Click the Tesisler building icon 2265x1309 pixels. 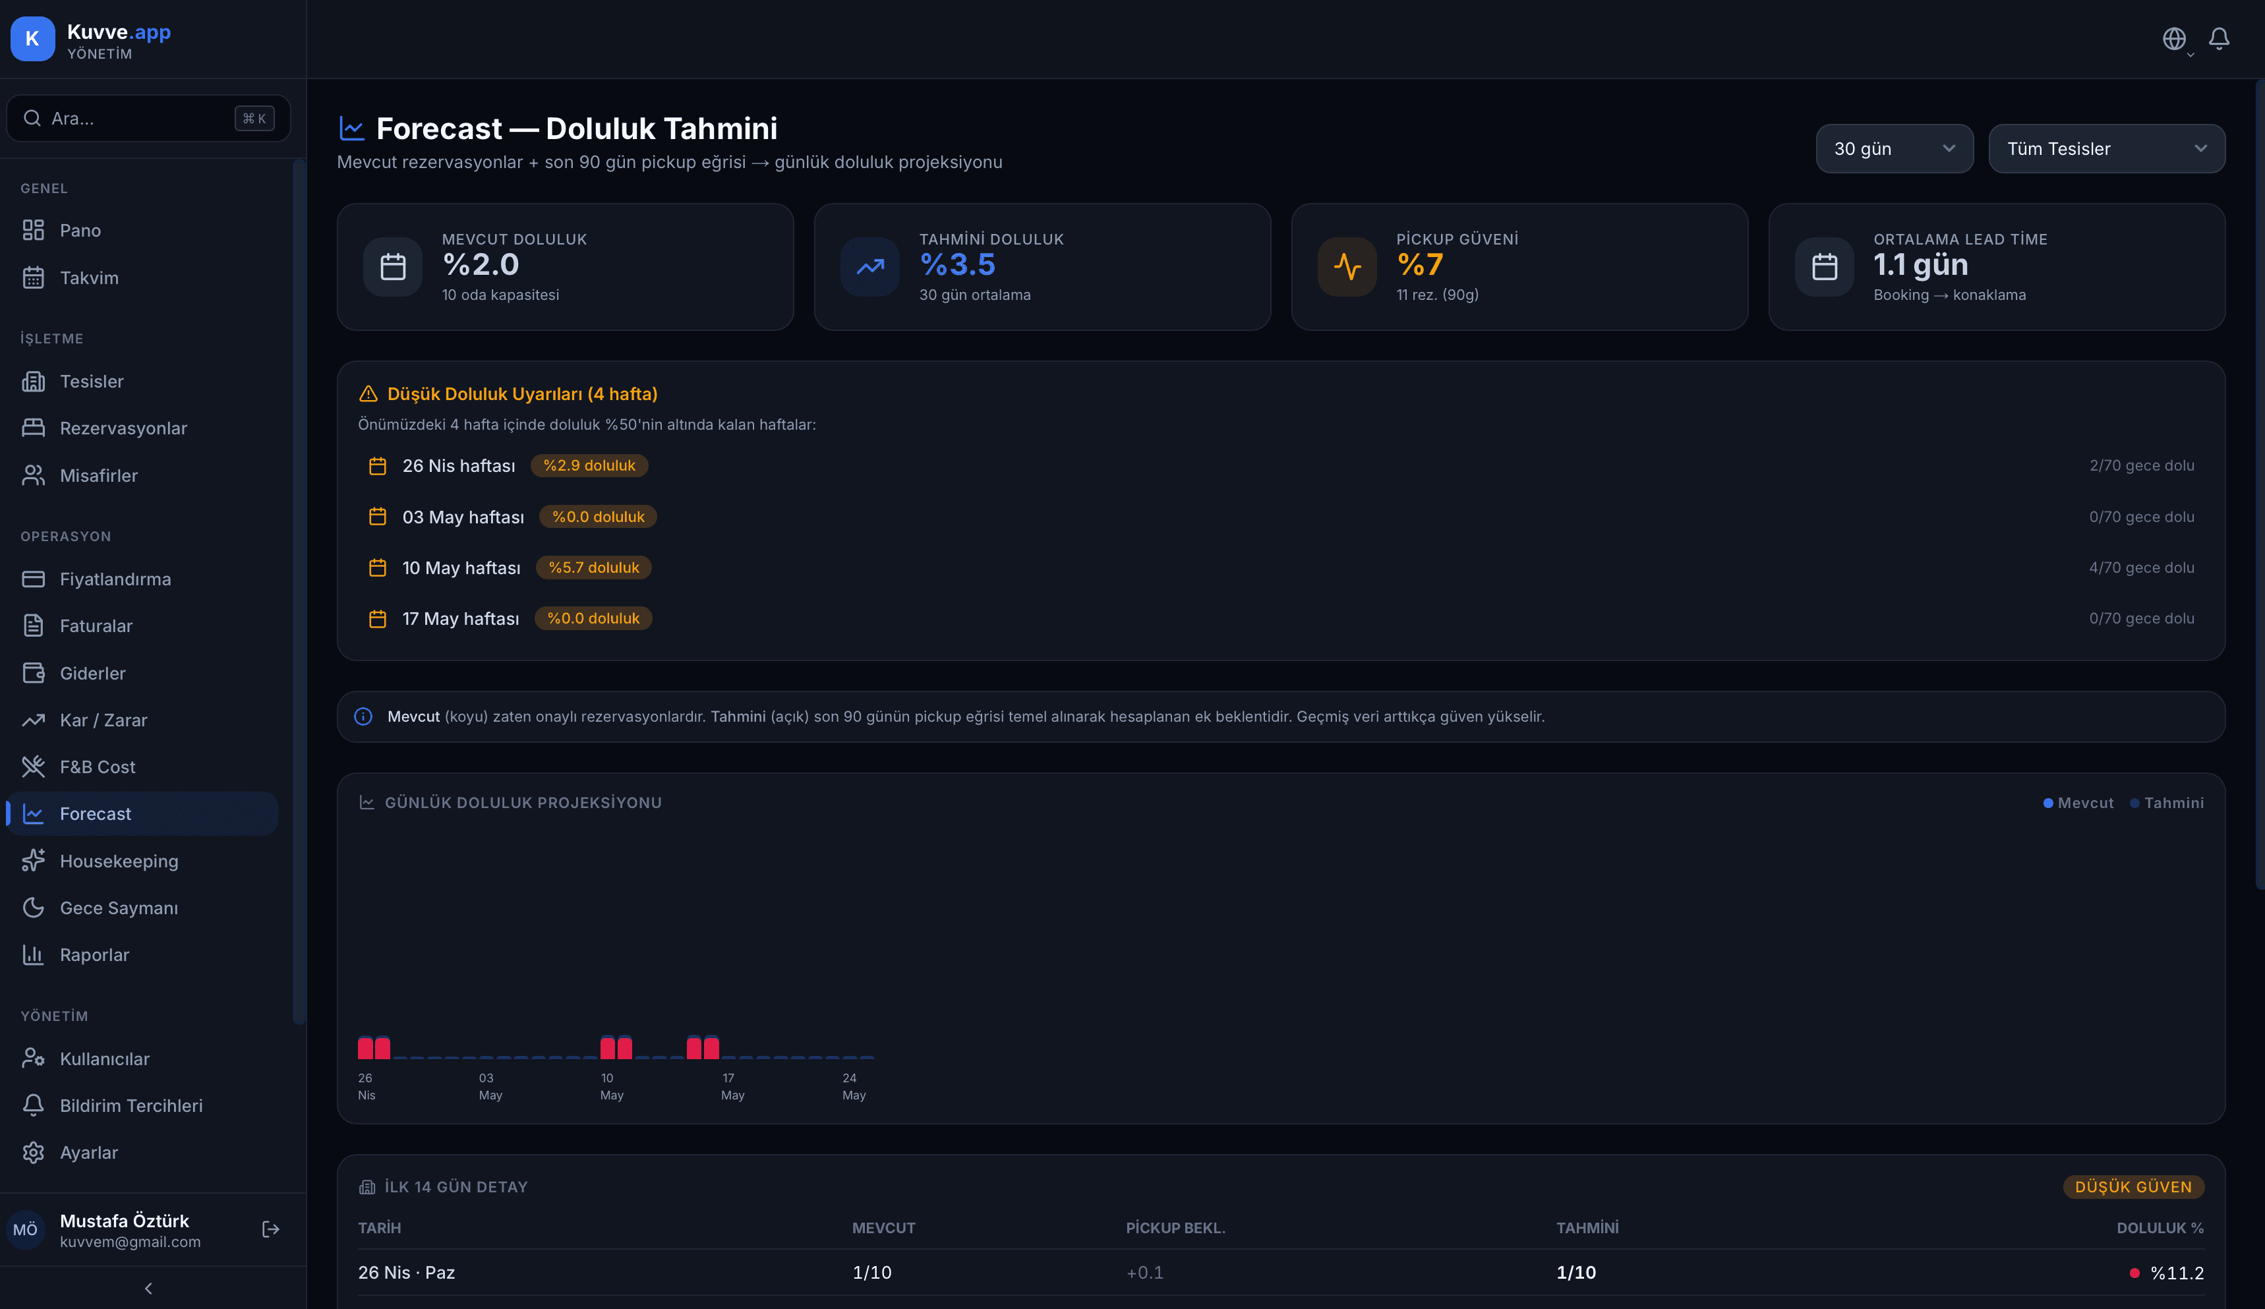click(33, 382)
